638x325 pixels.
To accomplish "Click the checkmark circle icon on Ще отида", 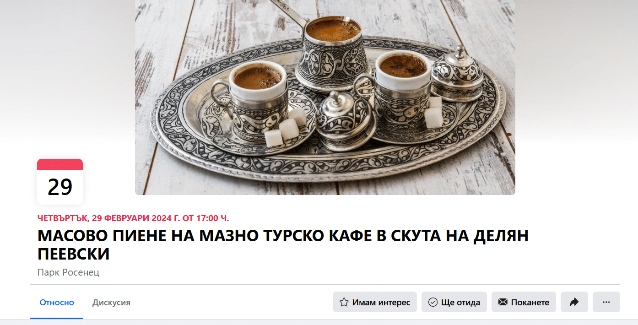I will click(433, 302).
